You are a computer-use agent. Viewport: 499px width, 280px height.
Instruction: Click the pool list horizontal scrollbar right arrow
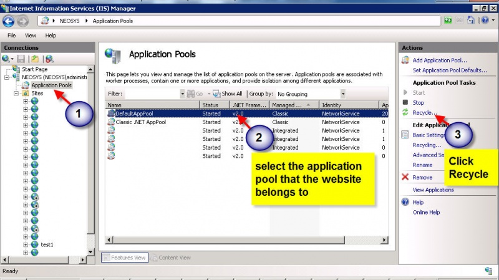[384, 240]
